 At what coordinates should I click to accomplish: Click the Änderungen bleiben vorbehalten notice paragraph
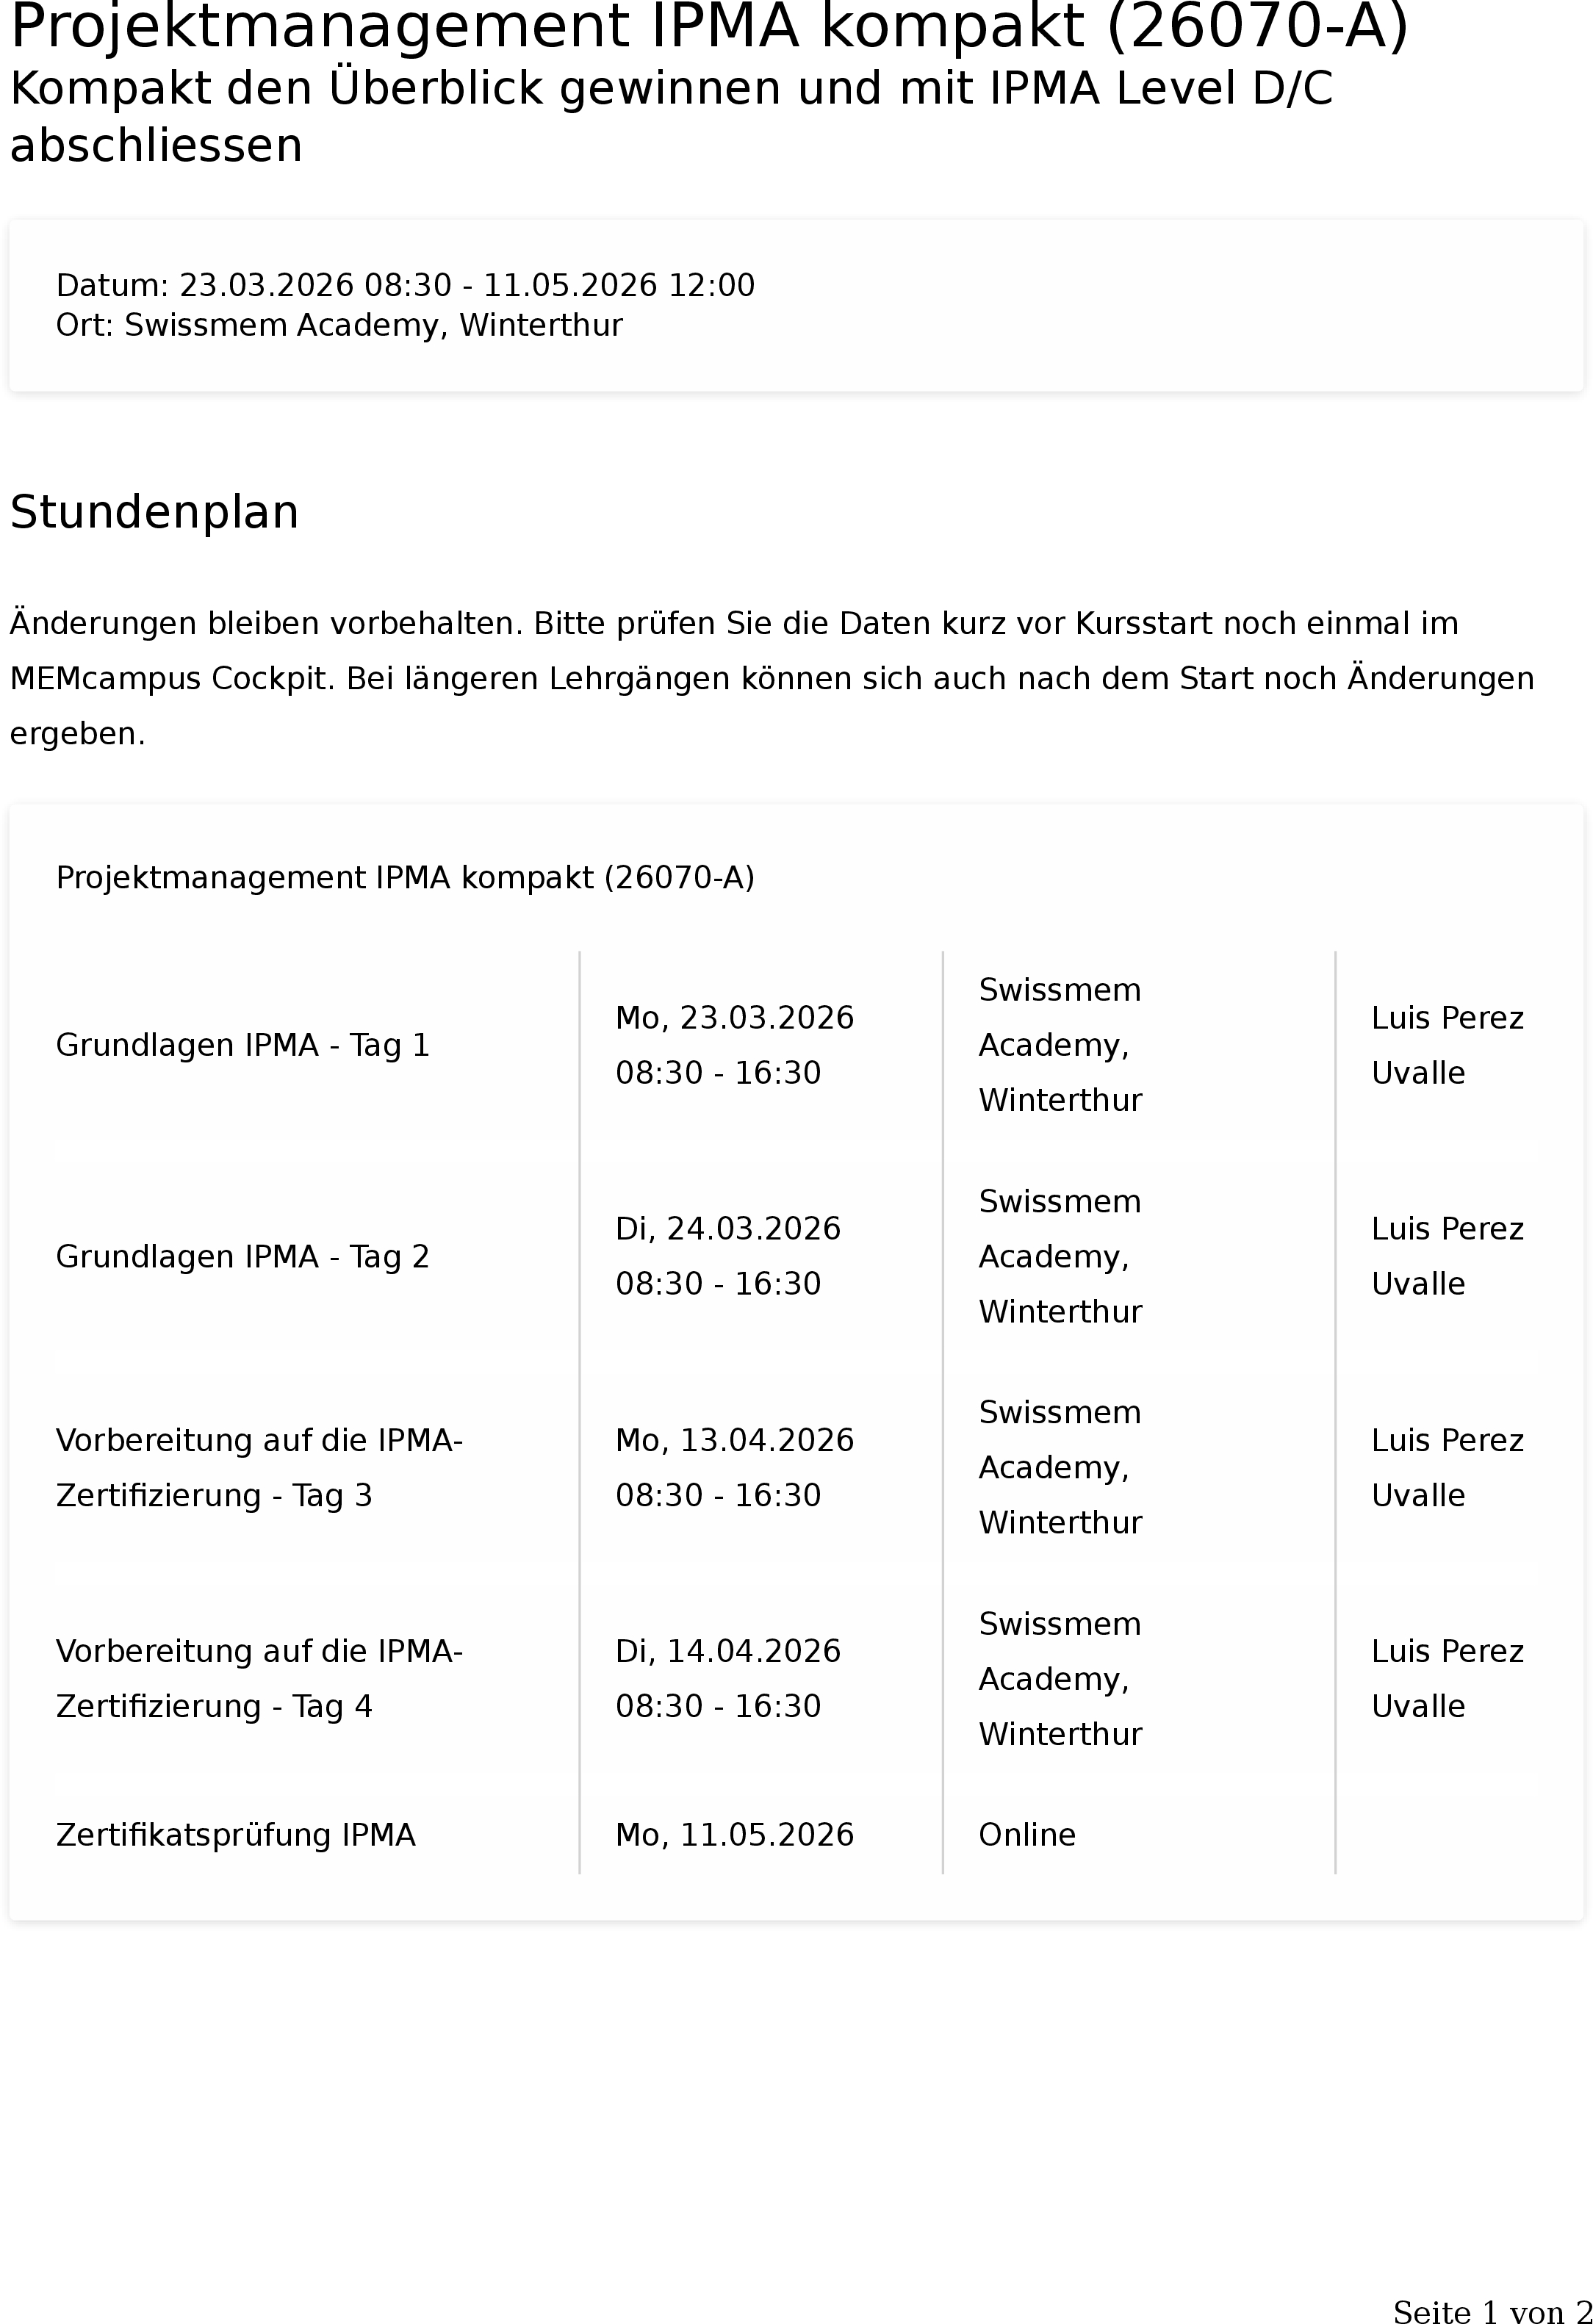(x=770, y=678)
